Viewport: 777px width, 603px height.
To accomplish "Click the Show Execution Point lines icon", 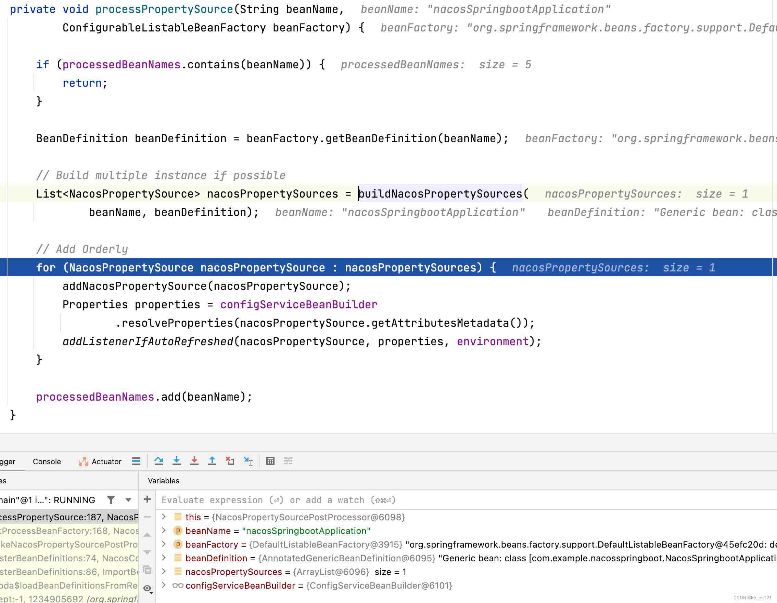I will tap(136, 461).
